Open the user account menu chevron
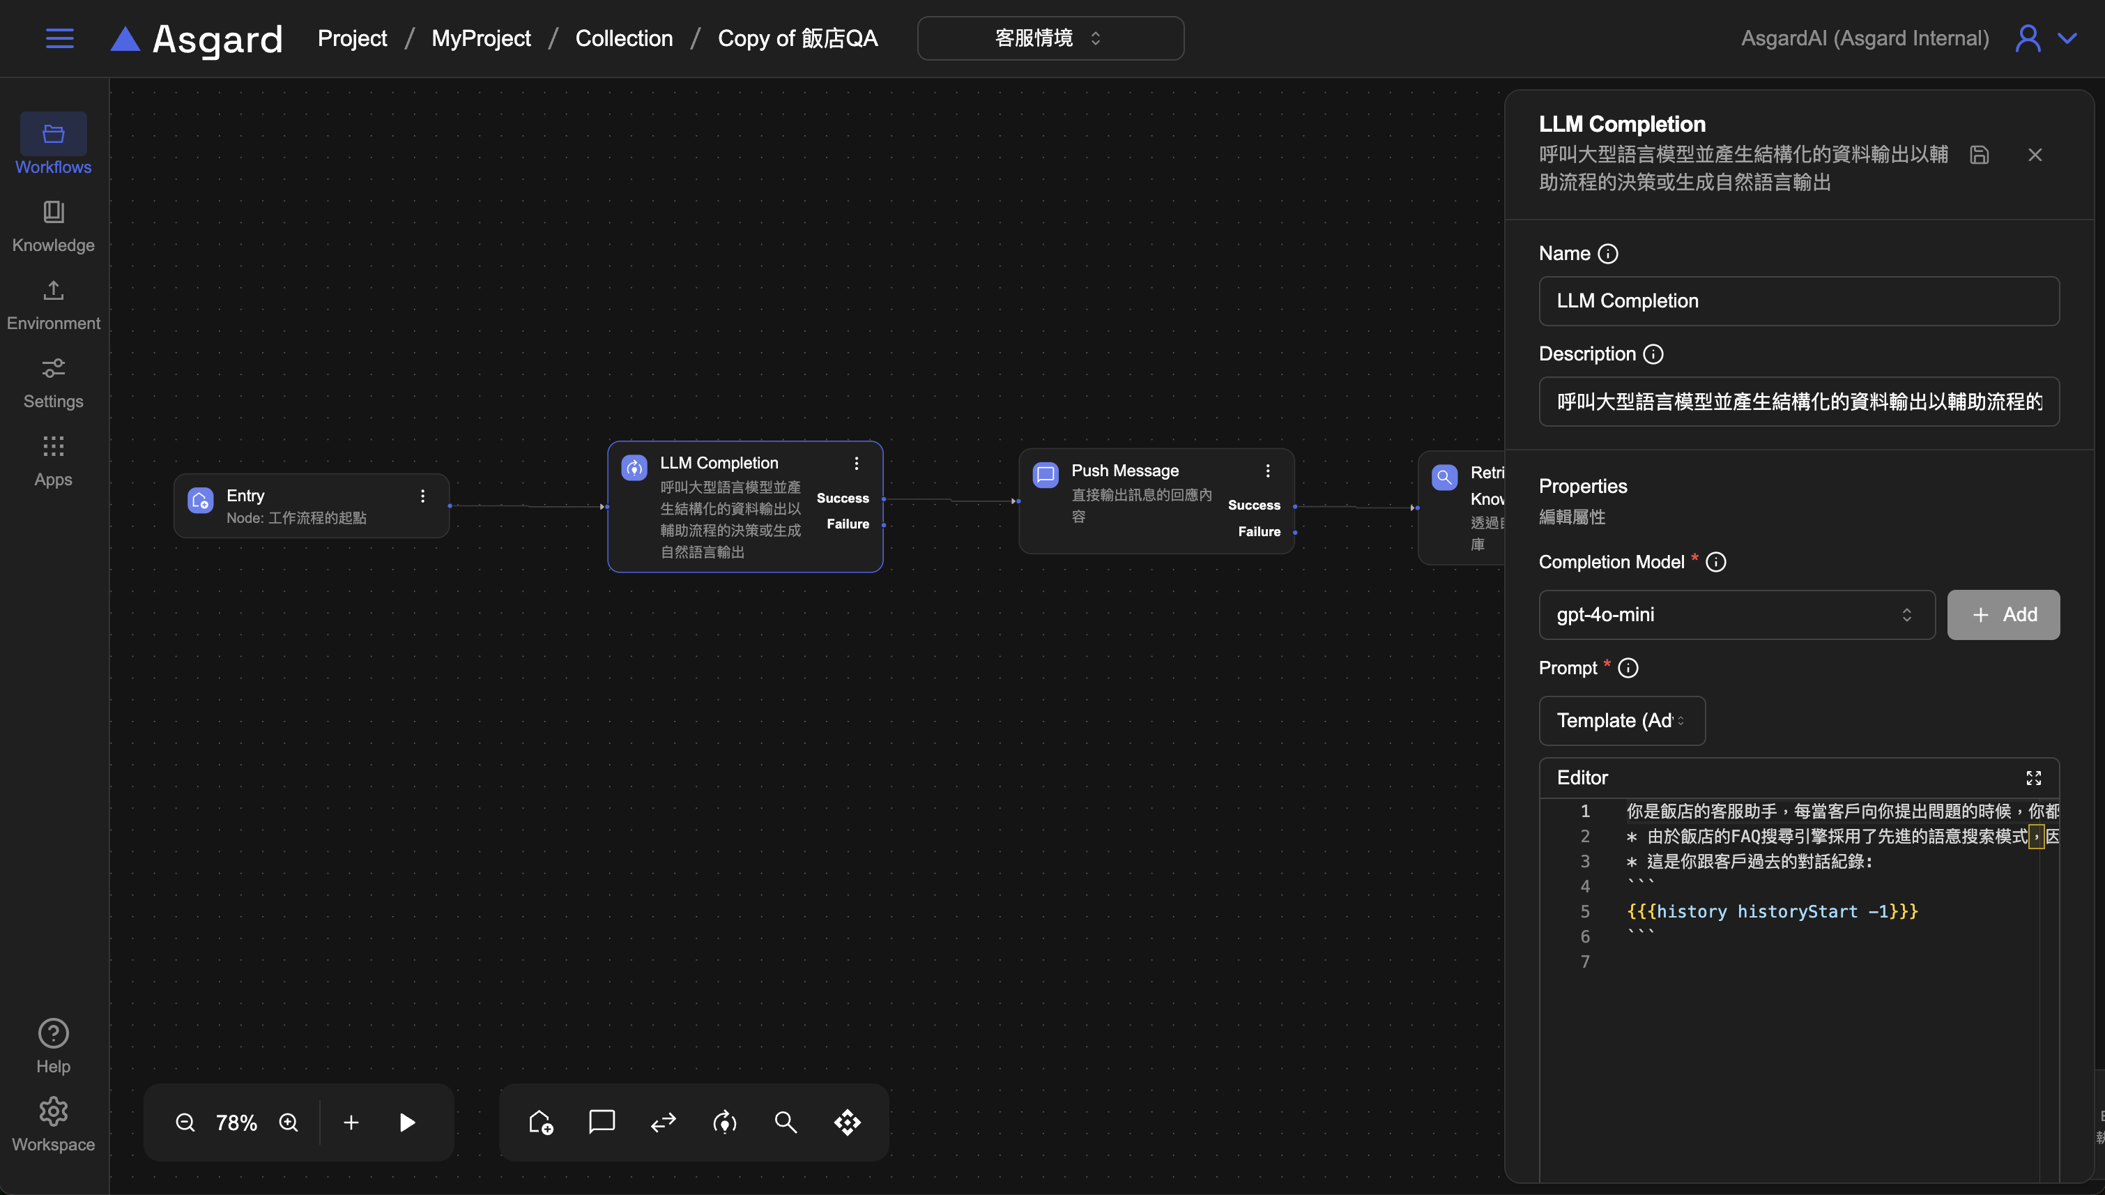2105x1195 pixels. pos(2068,38)
